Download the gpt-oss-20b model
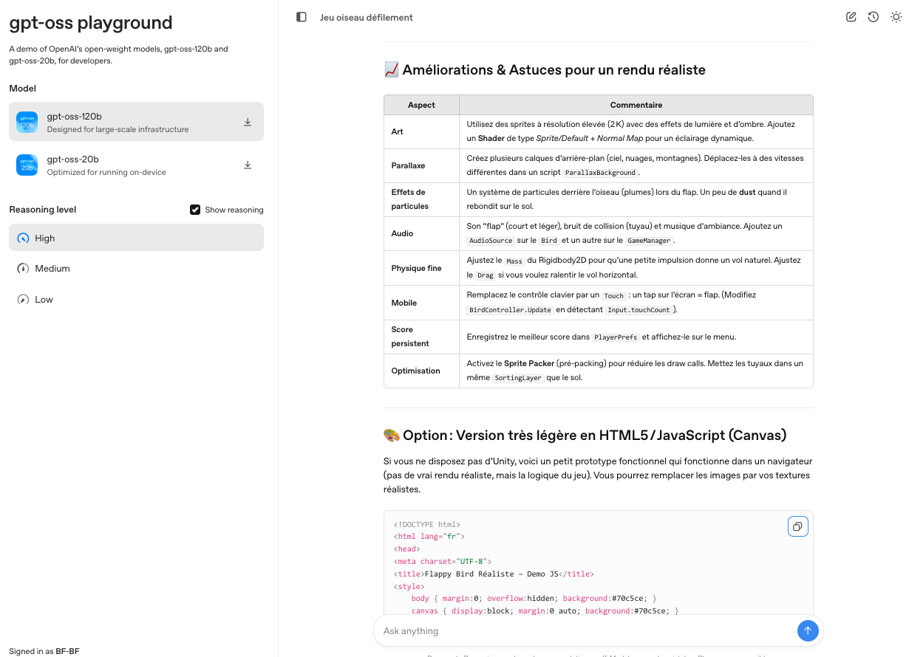The image size is (909, 657). (248, 165)
